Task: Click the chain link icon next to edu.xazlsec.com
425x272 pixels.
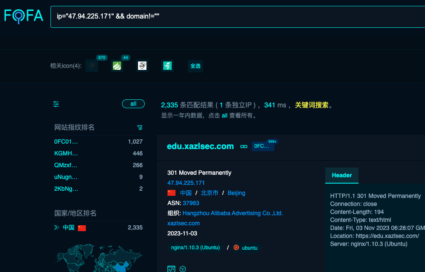Action: coord(244,147)
